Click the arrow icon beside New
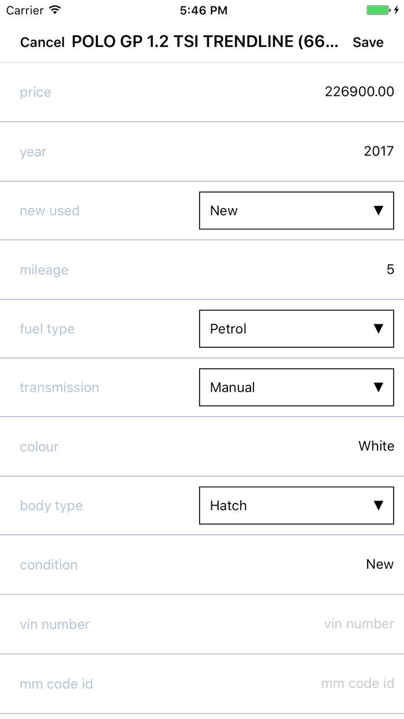 click(x=379, y=210)
